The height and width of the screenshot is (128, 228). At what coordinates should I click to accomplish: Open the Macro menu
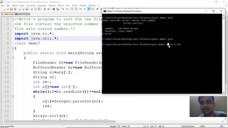click(61, 6)
